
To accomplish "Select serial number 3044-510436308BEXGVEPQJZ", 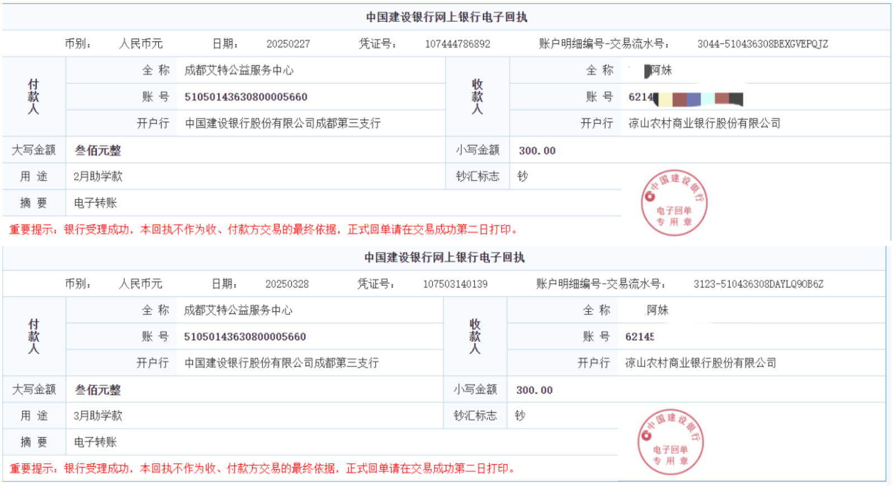I will [x=762, y=44].
